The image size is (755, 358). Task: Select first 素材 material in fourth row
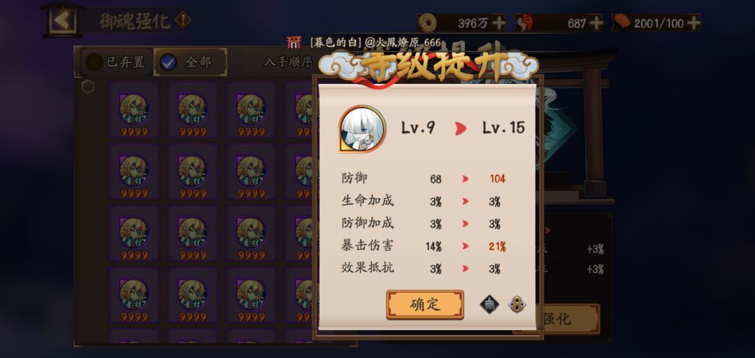tap(134, 295)
